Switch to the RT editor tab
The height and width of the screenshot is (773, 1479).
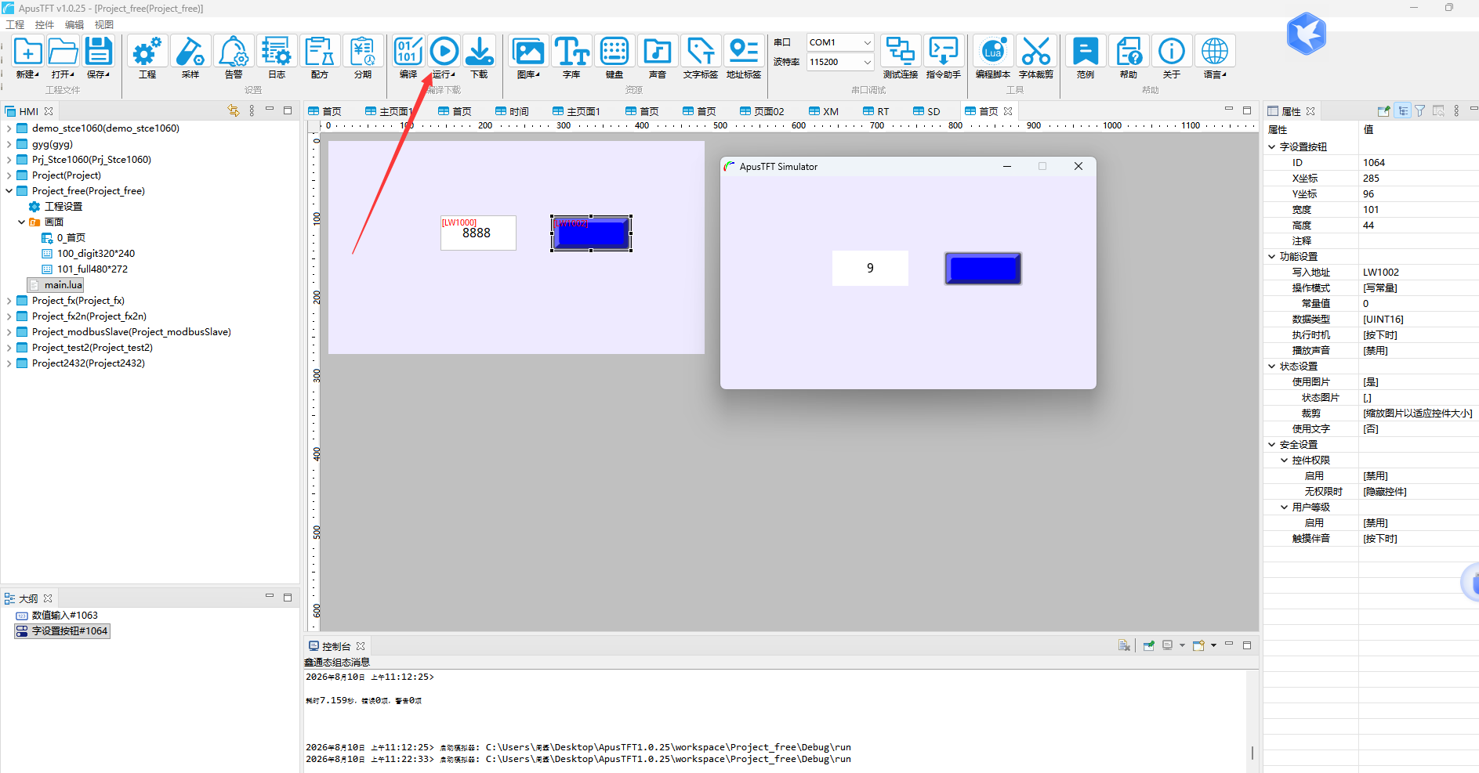[x=876, y=112]
